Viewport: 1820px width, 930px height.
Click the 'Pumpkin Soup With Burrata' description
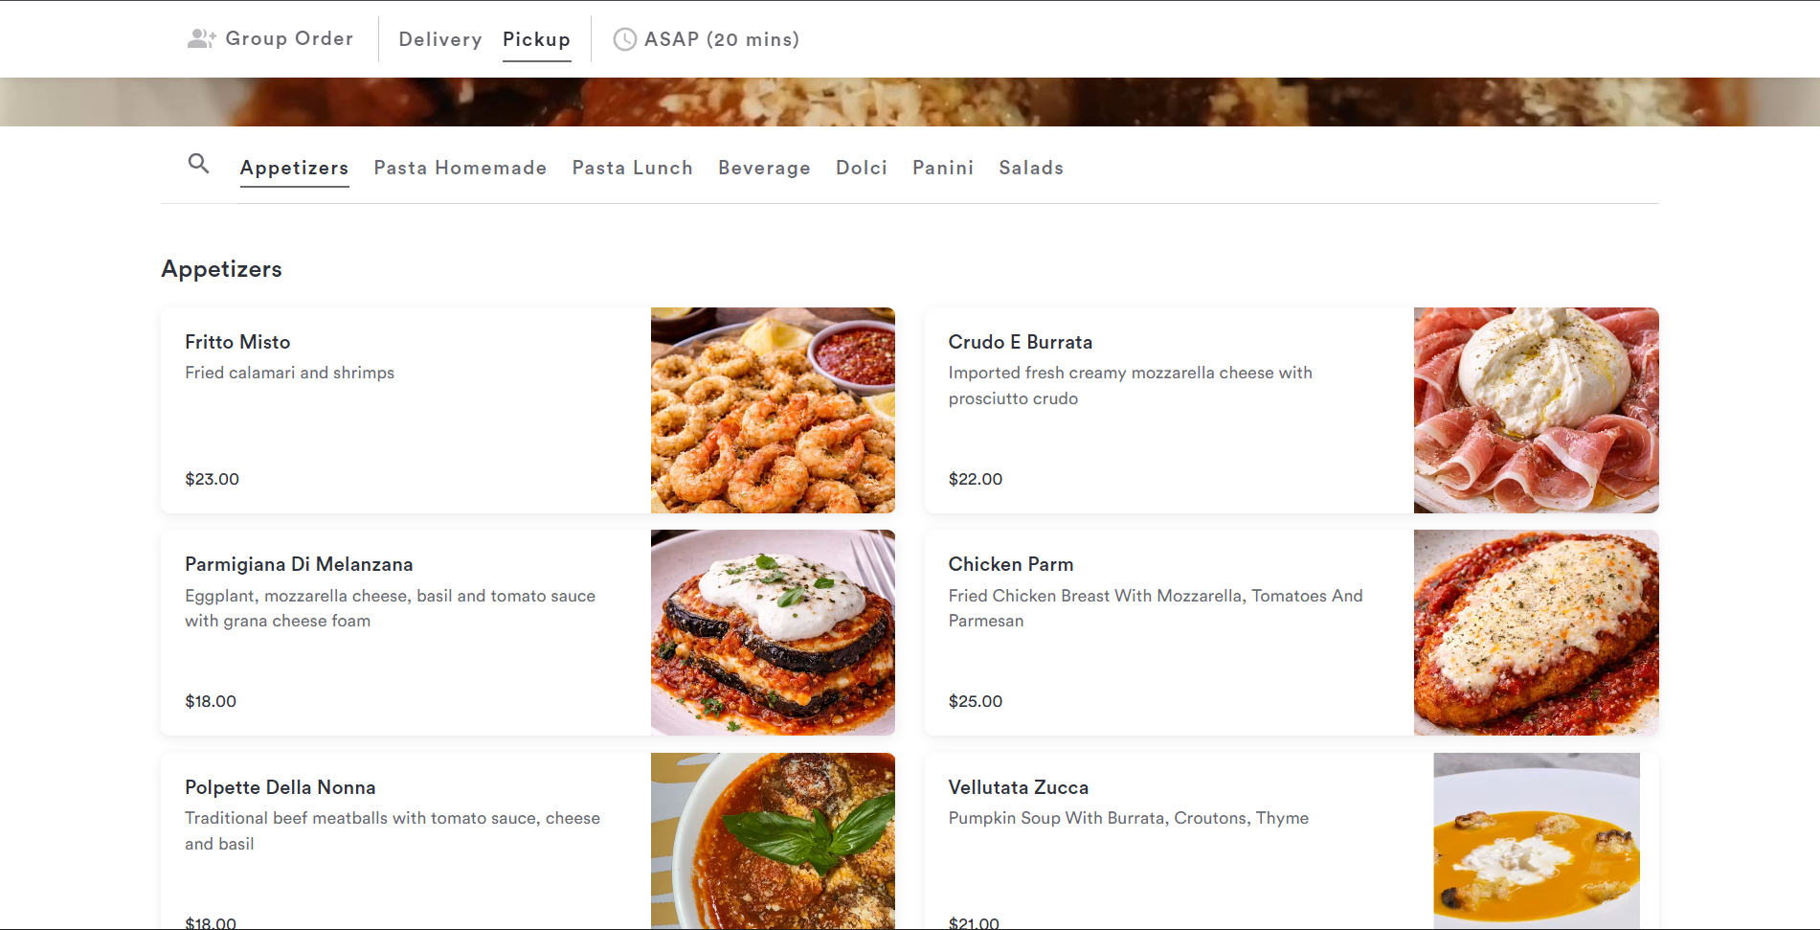coord(1129,818)
